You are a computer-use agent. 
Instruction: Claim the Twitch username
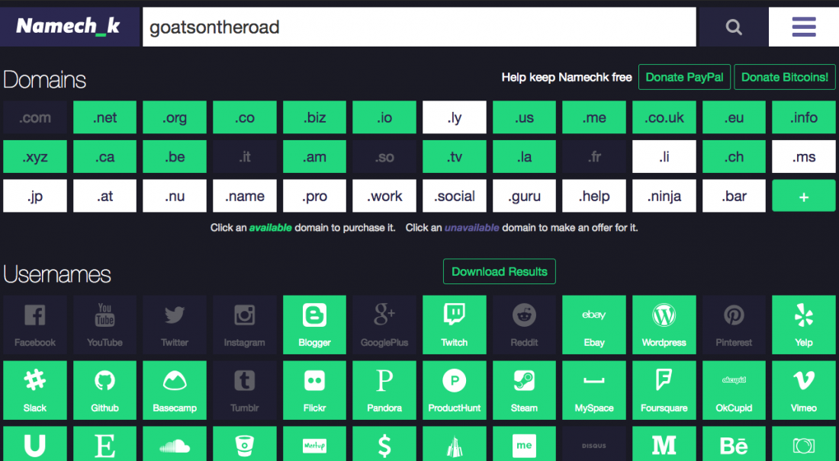[x=455, y=325]
